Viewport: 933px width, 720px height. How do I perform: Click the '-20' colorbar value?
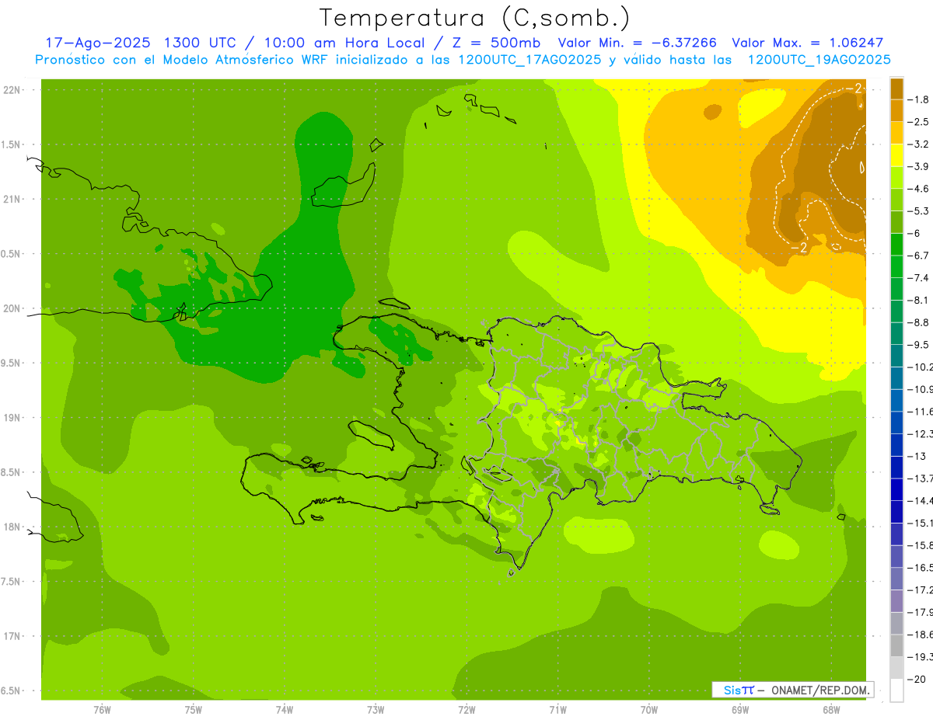tap(916, 679)
